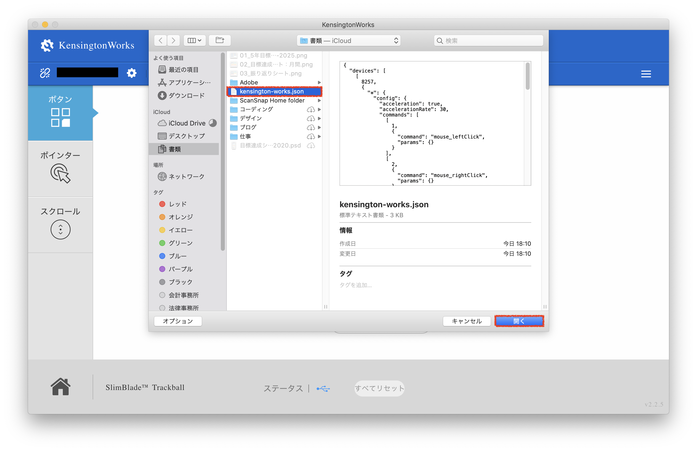The height and width of the screenshot is (451, 697).
Task: Click cloud download icon for コーディング folder
Action: pyautogui.click(x=311, y=109)
